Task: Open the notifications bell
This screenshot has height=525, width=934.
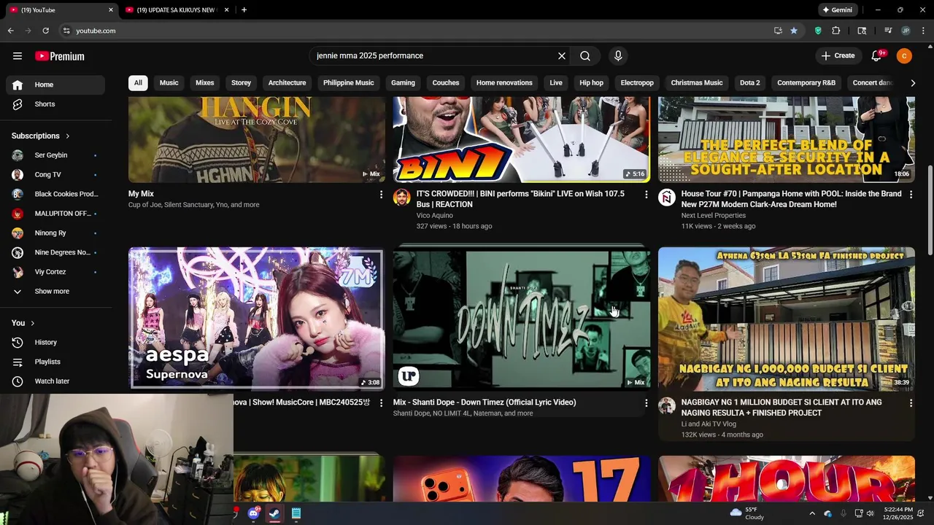Action: [x=877, y=56]
